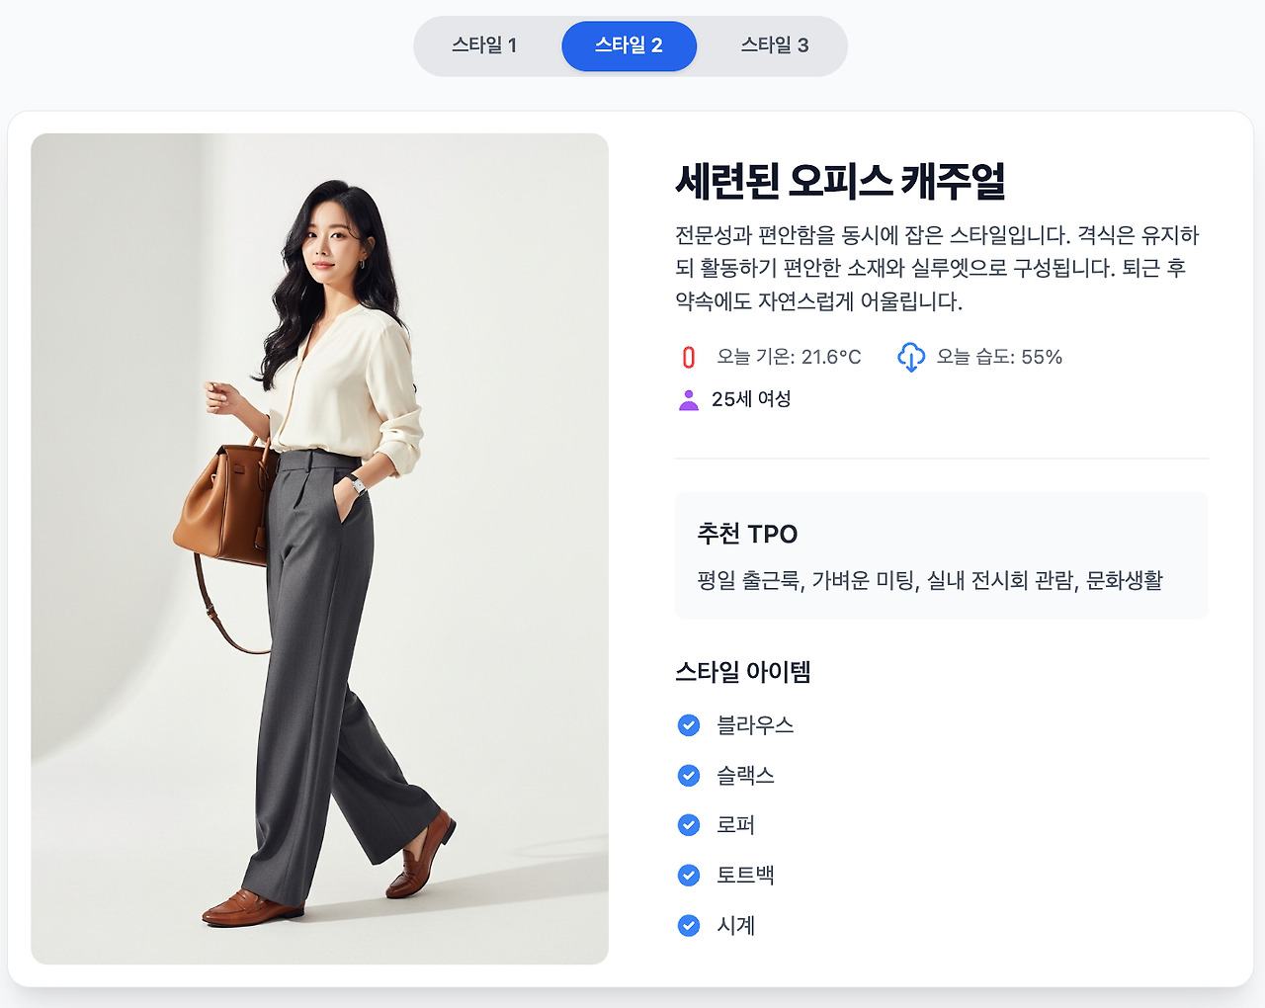Click the 오늘 습도 55% text
1265x1008 pixels.
click(999, 357)
